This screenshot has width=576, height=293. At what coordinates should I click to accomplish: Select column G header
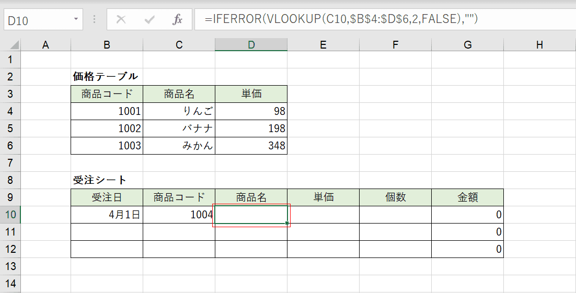(x=467, y=45)
